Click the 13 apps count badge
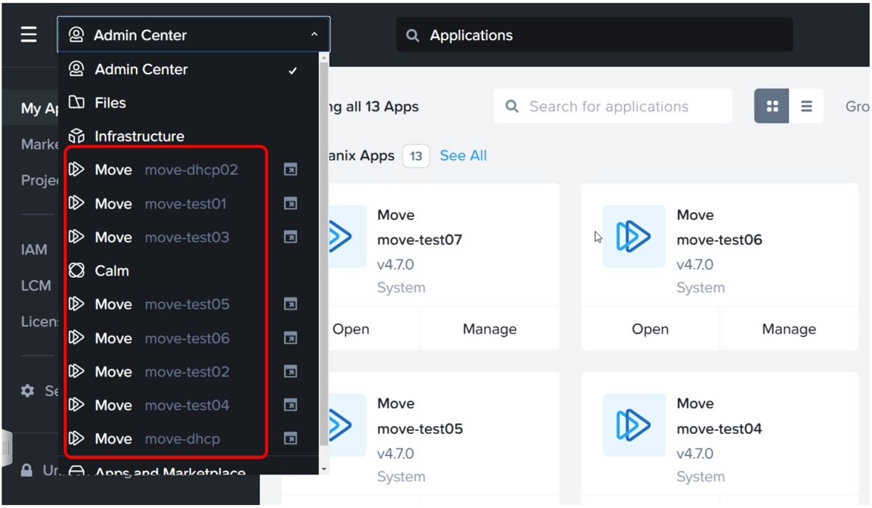 (x=416, y=156)
